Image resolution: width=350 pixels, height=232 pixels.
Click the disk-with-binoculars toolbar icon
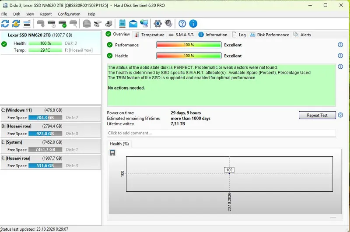(98, 24)
